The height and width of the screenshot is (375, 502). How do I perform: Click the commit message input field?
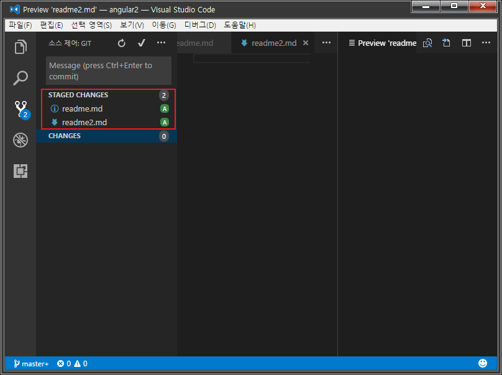click(108, 71)
